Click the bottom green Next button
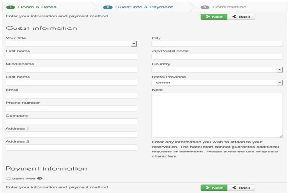 point(214,188)
